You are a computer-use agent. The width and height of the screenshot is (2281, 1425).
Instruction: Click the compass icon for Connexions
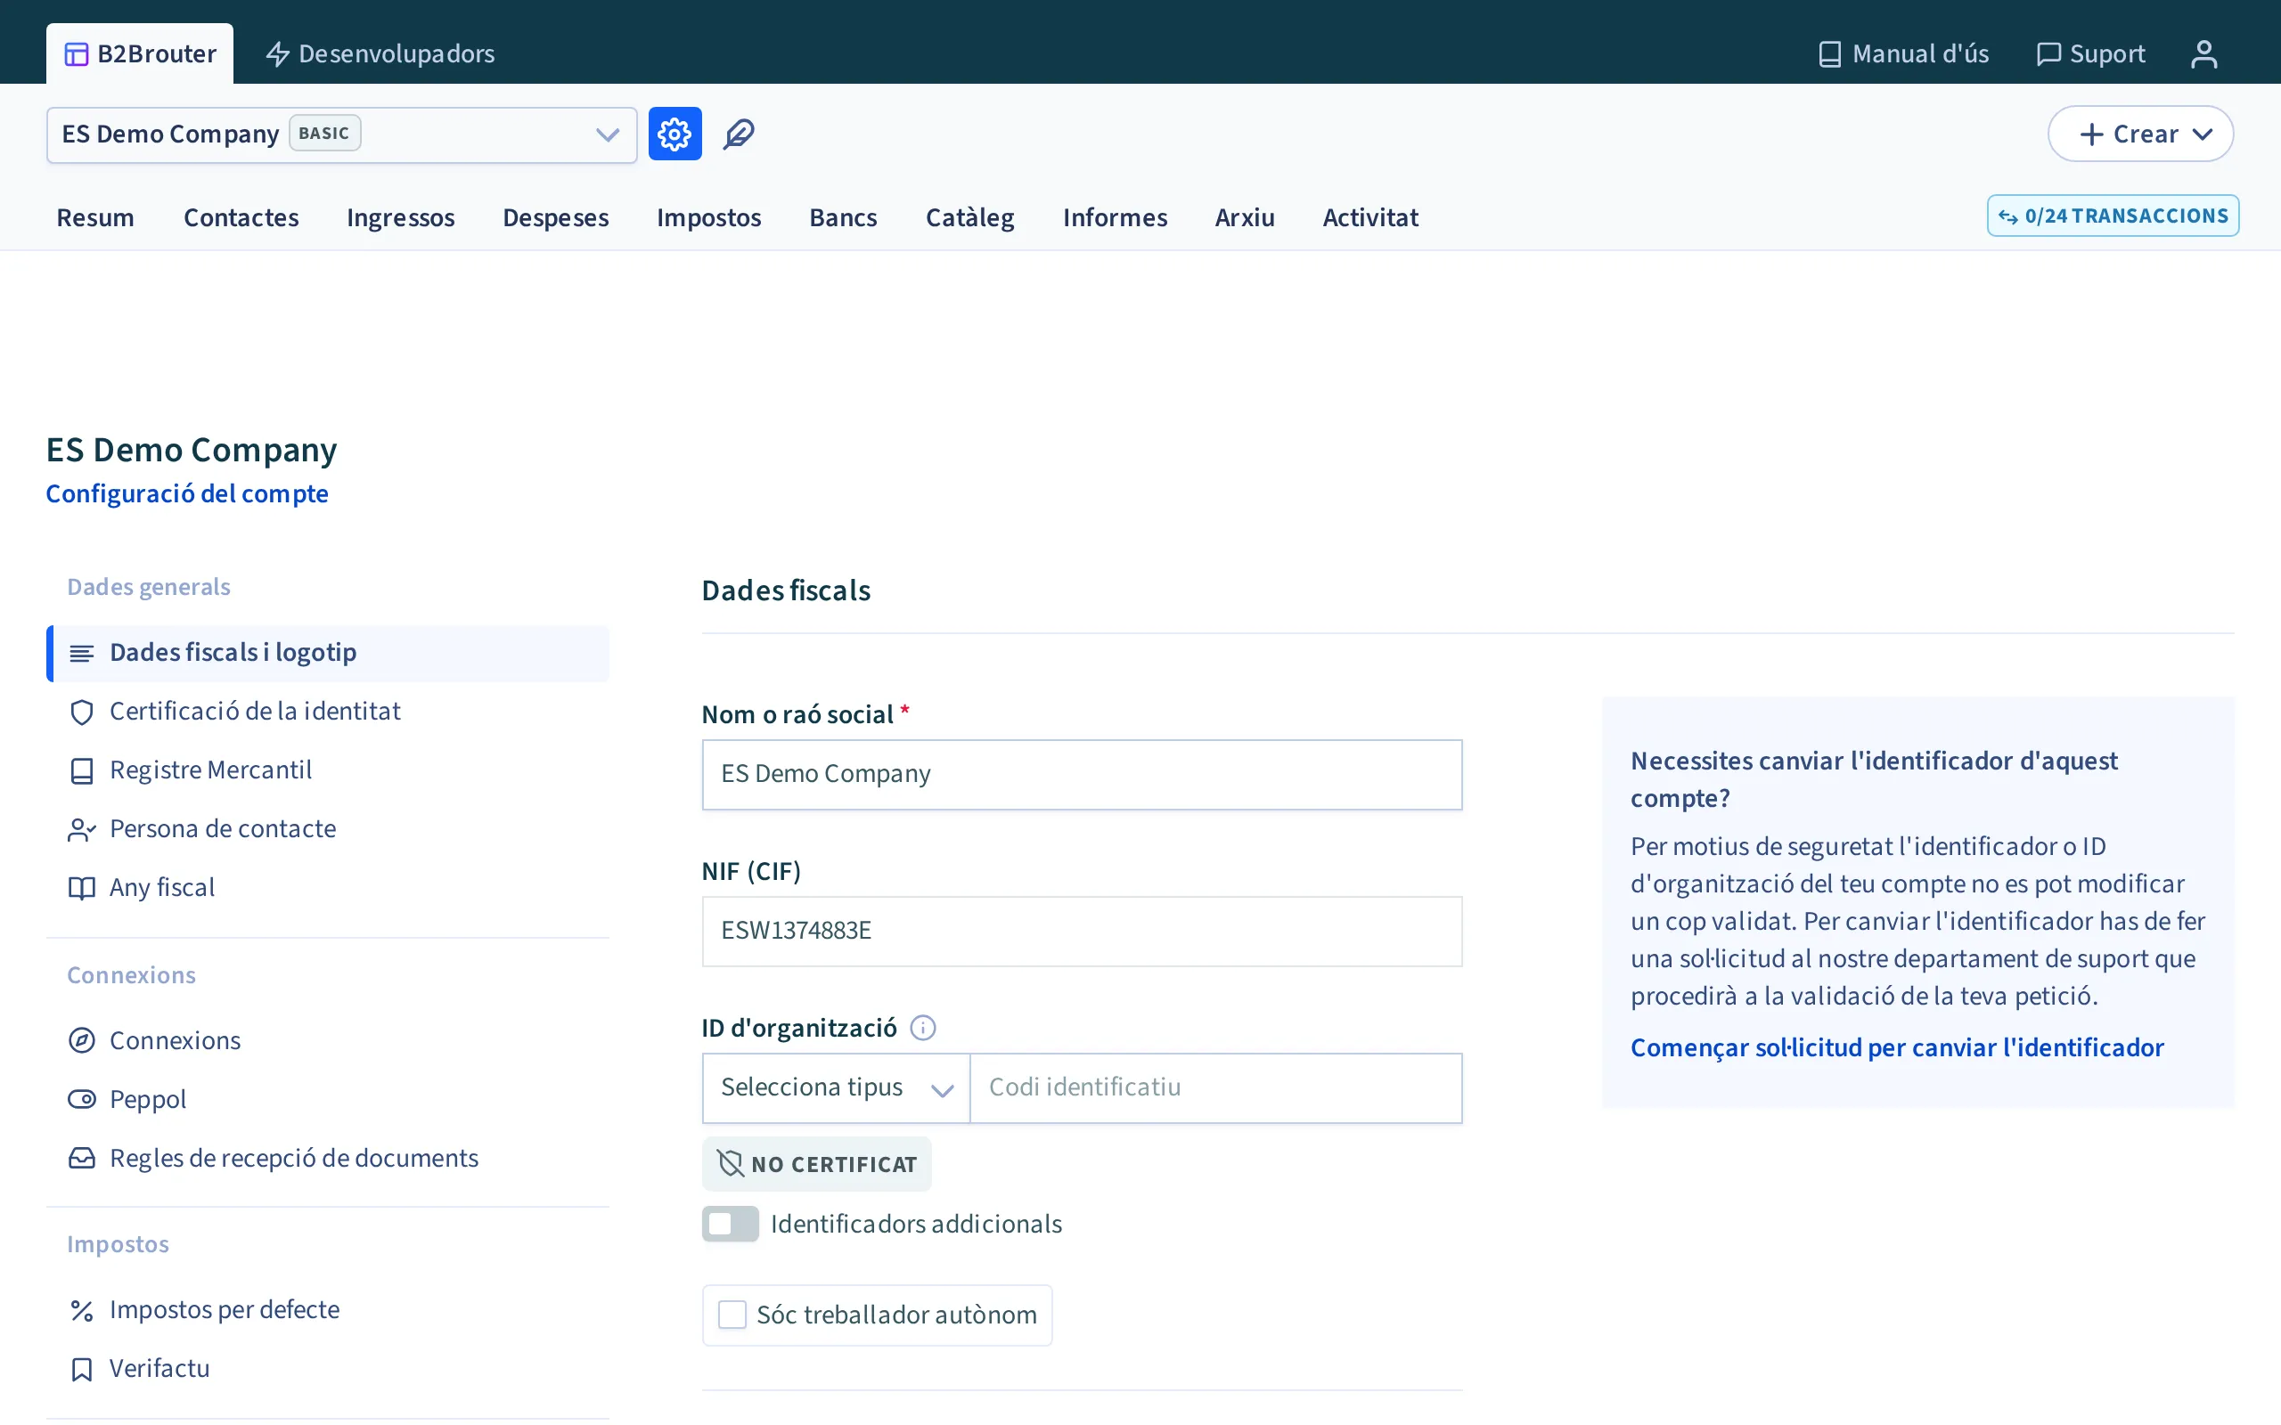pyautogui.click(x=82, y=1040)
